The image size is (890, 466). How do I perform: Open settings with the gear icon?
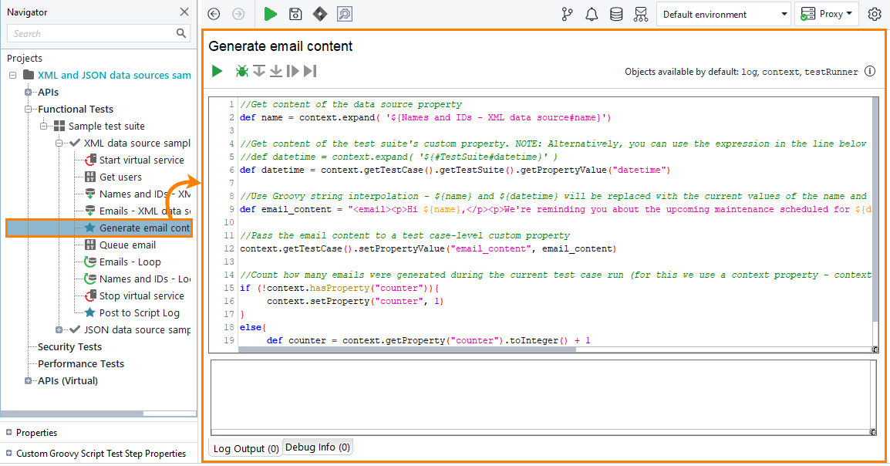pos(874,14)
